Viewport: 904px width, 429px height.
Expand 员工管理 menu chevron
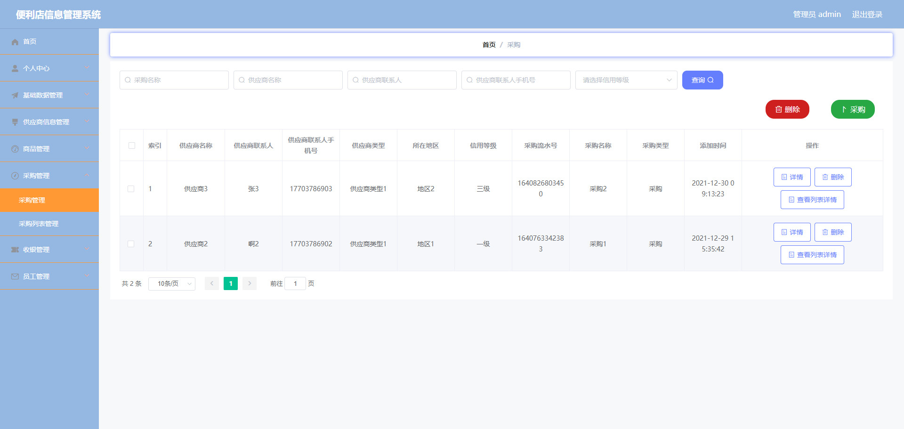click(87, 276)
